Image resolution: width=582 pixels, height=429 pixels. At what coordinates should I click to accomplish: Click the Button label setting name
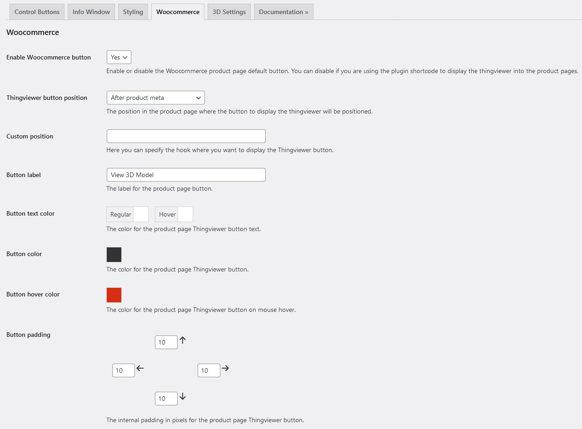pos(24,175)
